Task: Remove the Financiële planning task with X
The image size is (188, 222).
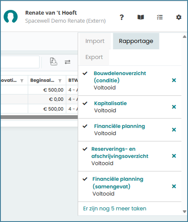Action: point(174,129)
